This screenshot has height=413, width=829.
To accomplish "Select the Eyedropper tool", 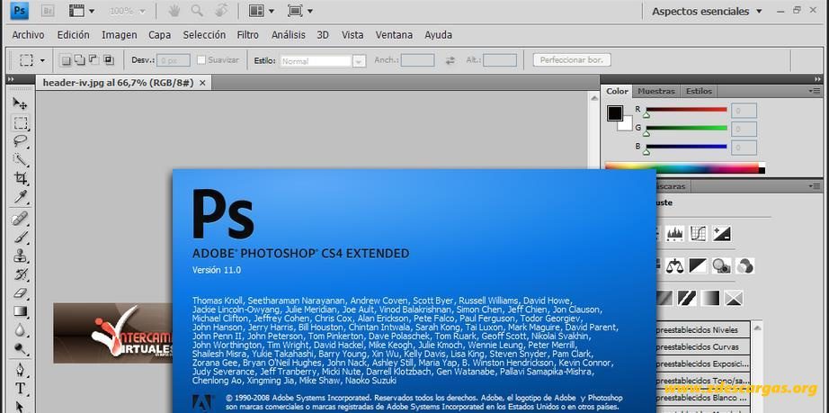I will click(20, 197).
